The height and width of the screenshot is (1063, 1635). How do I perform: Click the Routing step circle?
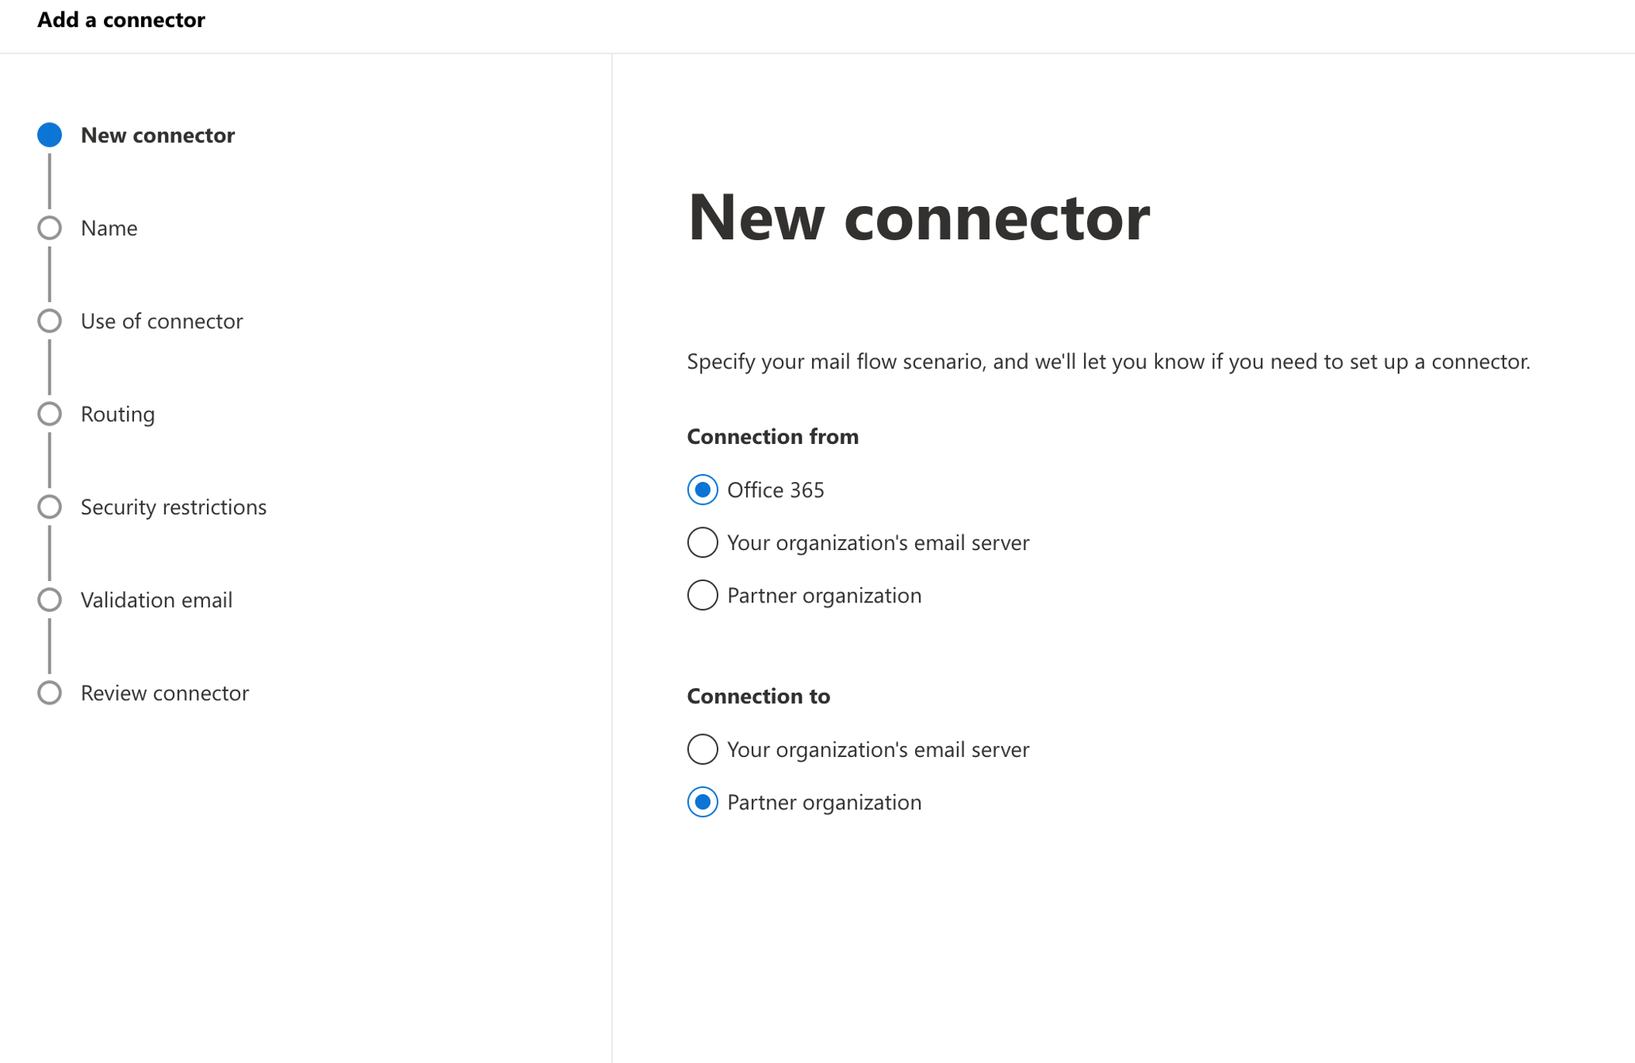(x=50, y=413)
